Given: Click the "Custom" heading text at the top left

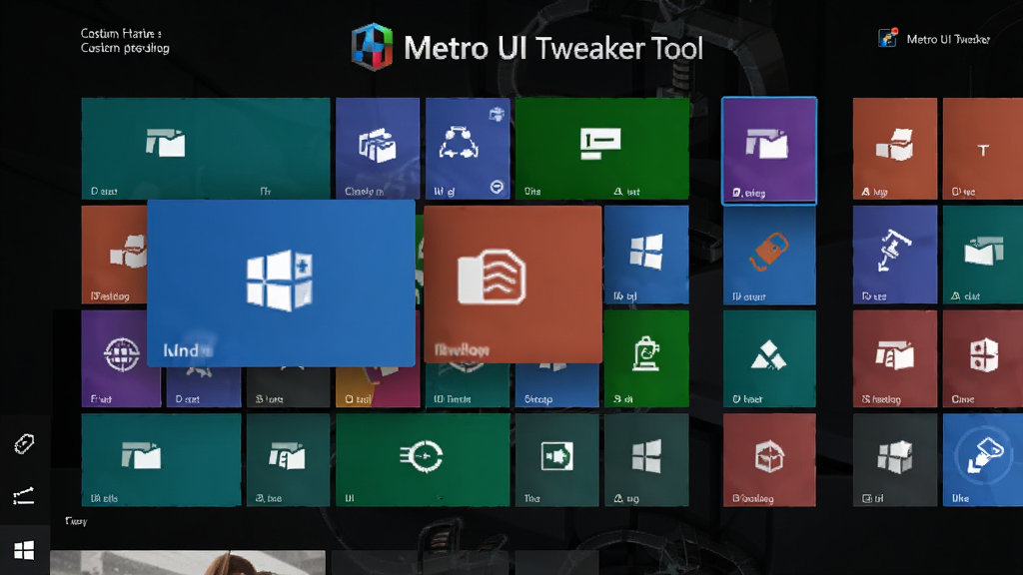Looking at the screenshot, I should coord(121,33).
